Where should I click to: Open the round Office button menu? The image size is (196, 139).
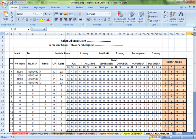click(x=4, y=4)
